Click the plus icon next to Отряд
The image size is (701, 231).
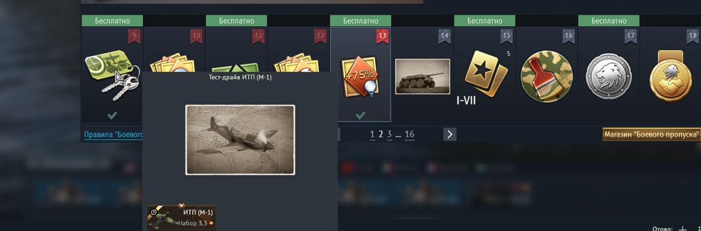tap(682, 228)
